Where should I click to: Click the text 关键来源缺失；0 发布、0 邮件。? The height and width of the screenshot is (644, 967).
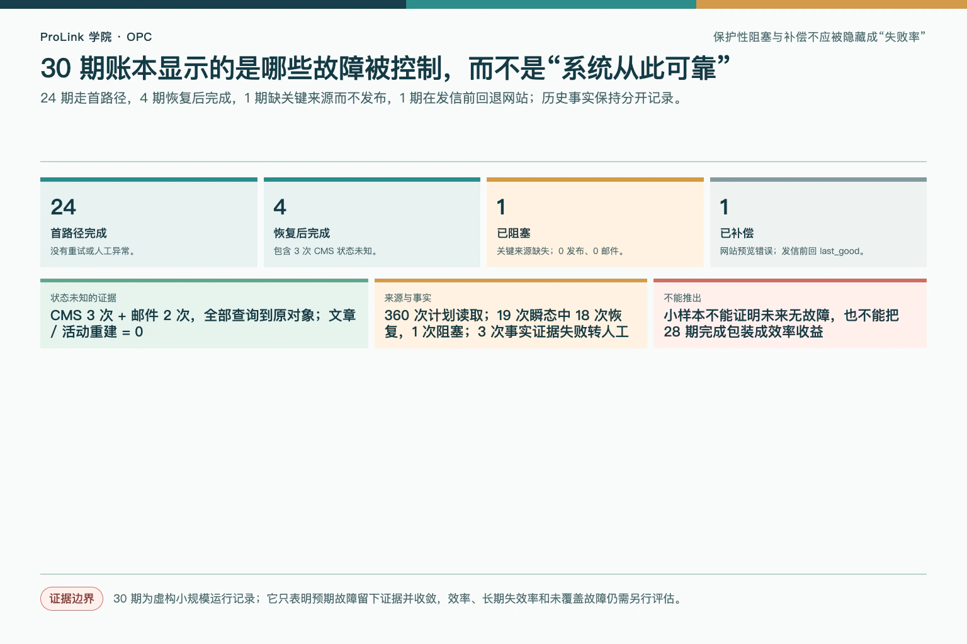pyautogui.click(x=562, y=251)
